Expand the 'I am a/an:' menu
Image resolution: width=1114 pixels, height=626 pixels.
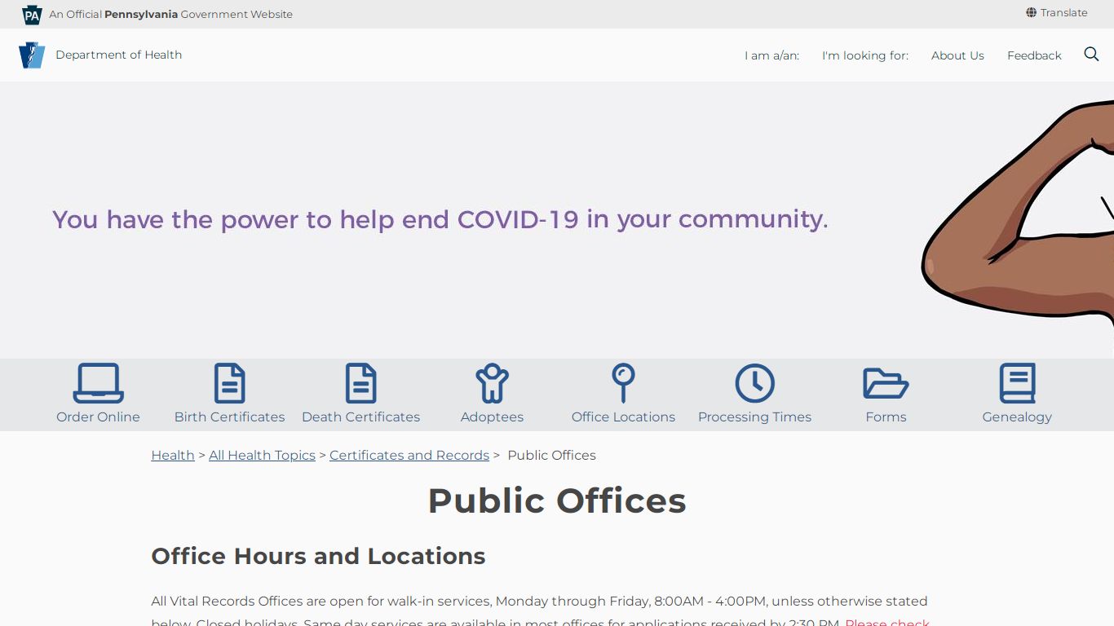771,55
